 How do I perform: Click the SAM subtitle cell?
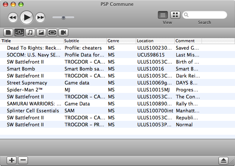69,111
